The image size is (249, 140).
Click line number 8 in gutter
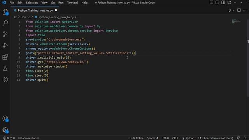tap(19, 53)
